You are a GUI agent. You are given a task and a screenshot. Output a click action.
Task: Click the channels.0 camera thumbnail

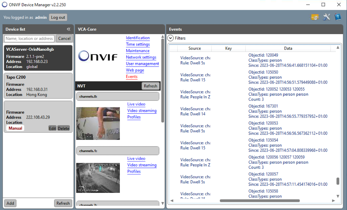click(98, 123)
